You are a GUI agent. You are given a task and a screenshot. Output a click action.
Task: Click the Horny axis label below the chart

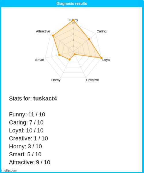pyautogui.click(x=56, y=80)
